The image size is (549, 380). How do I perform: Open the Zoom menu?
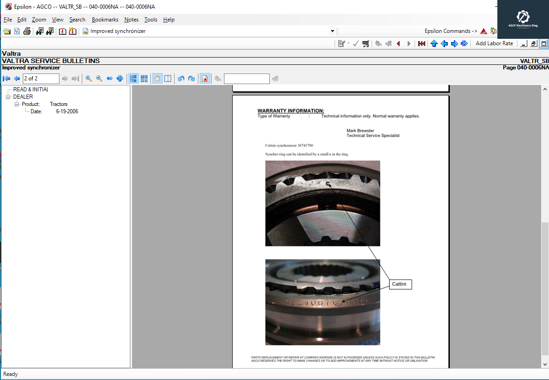39,20
